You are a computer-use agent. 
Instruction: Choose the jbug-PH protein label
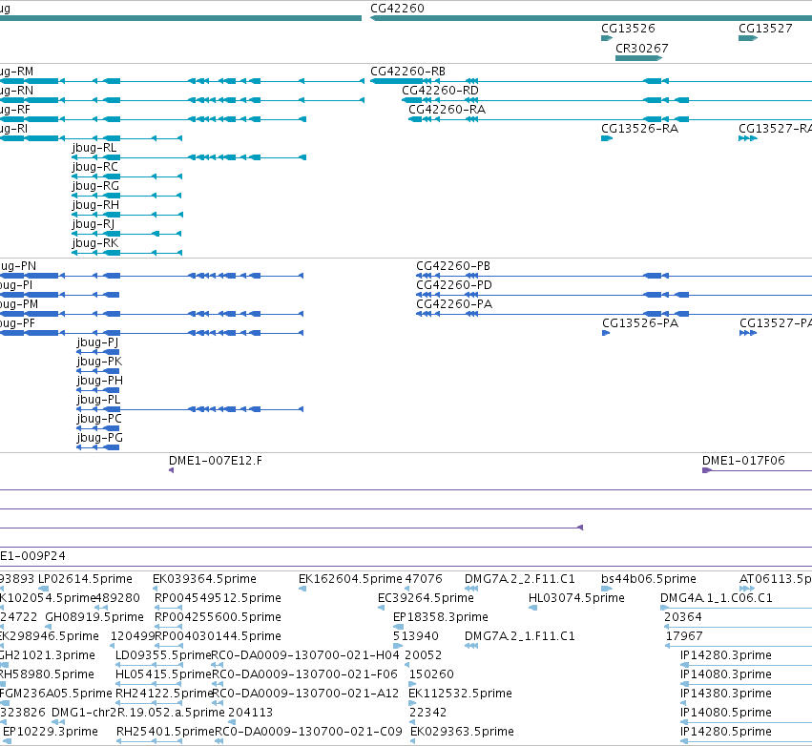click(99, 381)
